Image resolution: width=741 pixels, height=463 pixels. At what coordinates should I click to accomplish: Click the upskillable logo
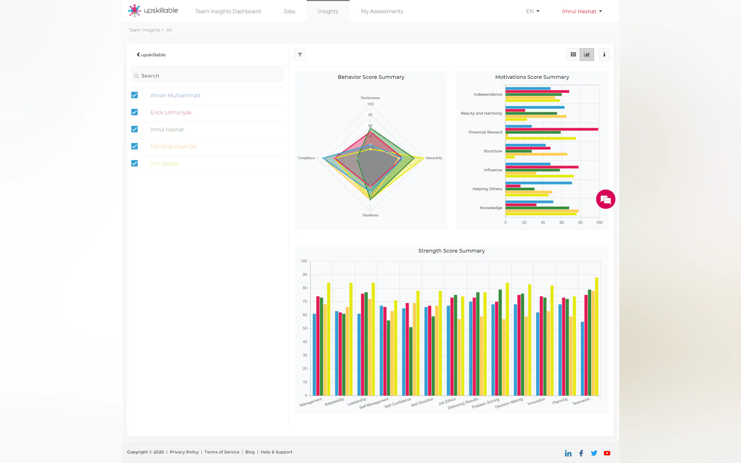tap(153, 11)
